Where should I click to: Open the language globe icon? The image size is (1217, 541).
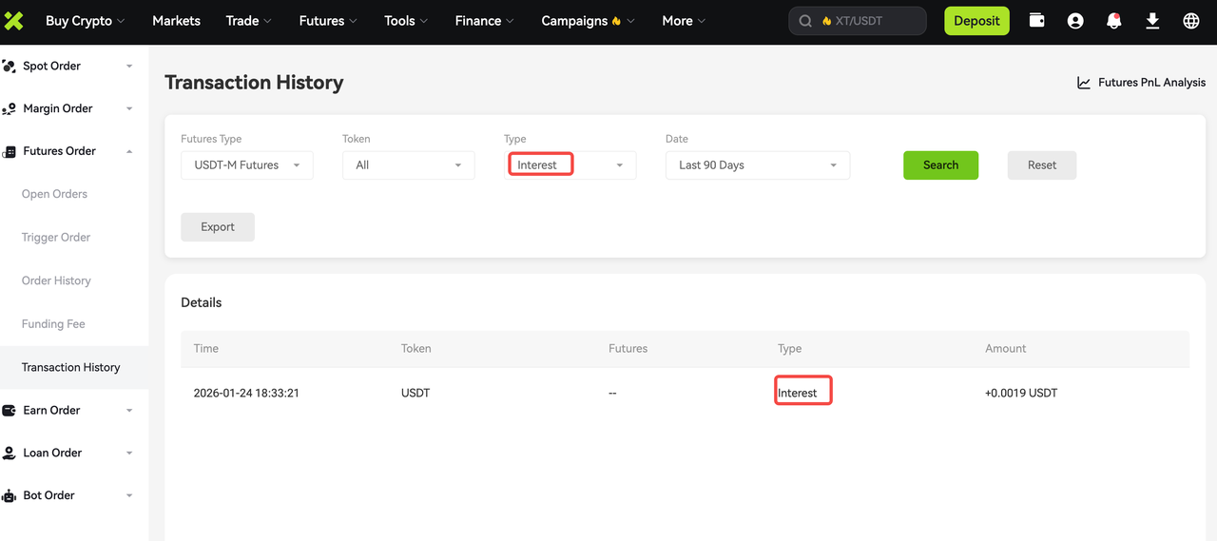pyautogui.click(x=1191, y=21)
